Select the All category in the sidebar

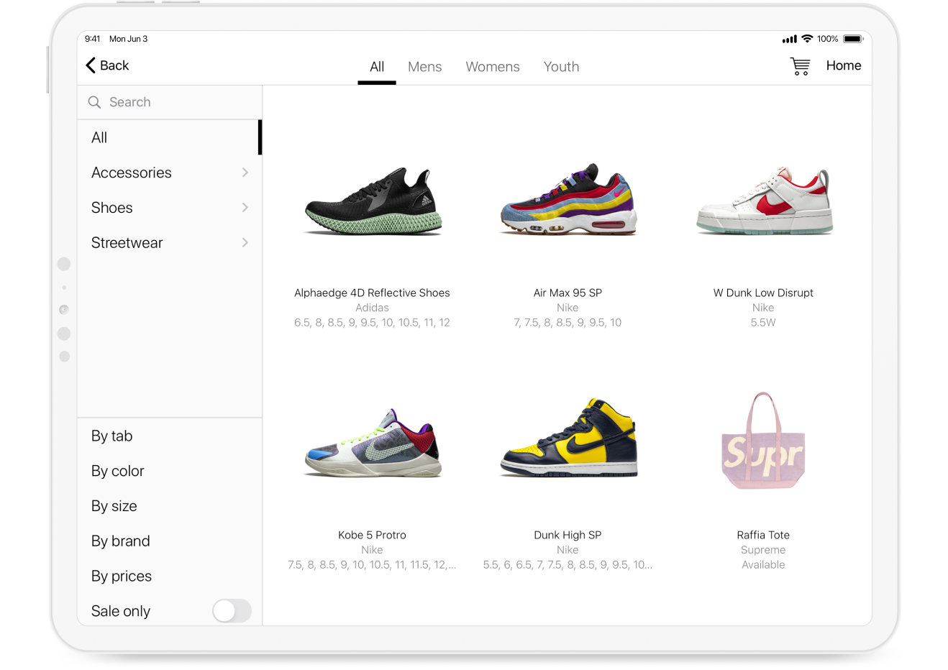(99, 137)
